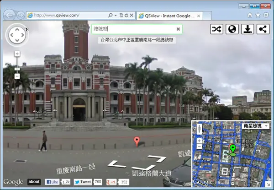This screenshot has height=190, width=274.
Task: Click inside the 總統府 search field
Action: pos(134,29)
